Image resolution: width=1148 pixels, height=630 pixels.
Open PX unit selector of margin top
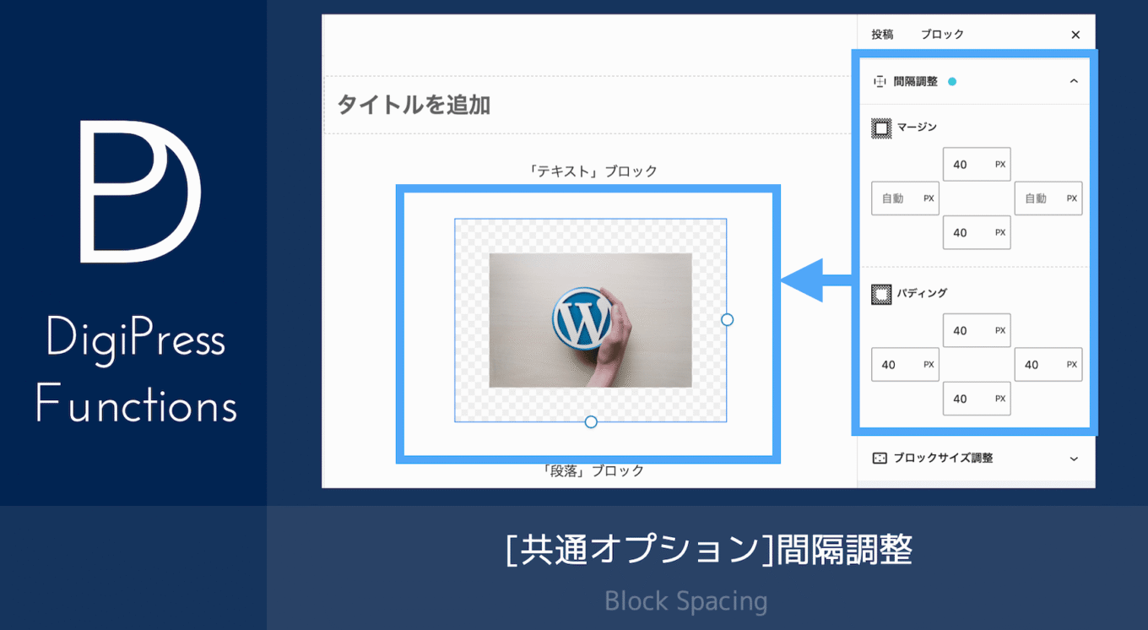(1000, 165)
